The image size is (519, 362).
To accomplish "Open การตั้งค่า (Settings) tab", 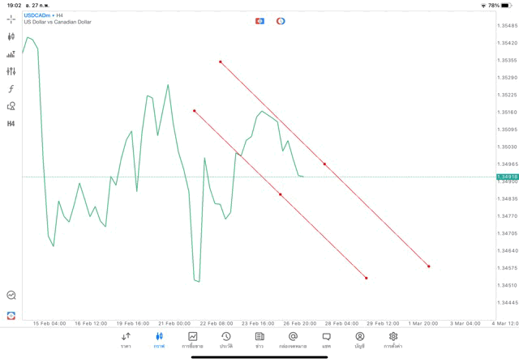I will 393,339.
